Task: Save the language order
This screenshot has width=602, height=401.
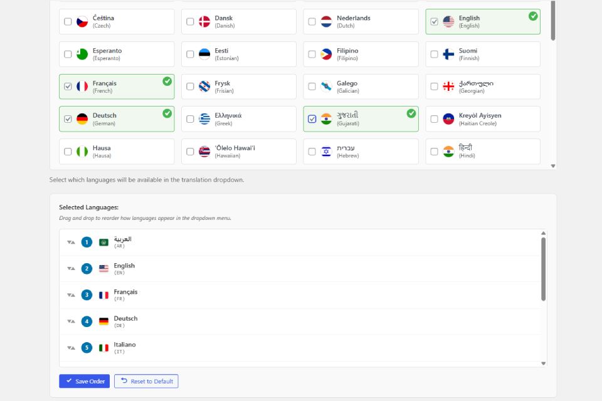Action: pyautogui.click(x=85, y=381)
